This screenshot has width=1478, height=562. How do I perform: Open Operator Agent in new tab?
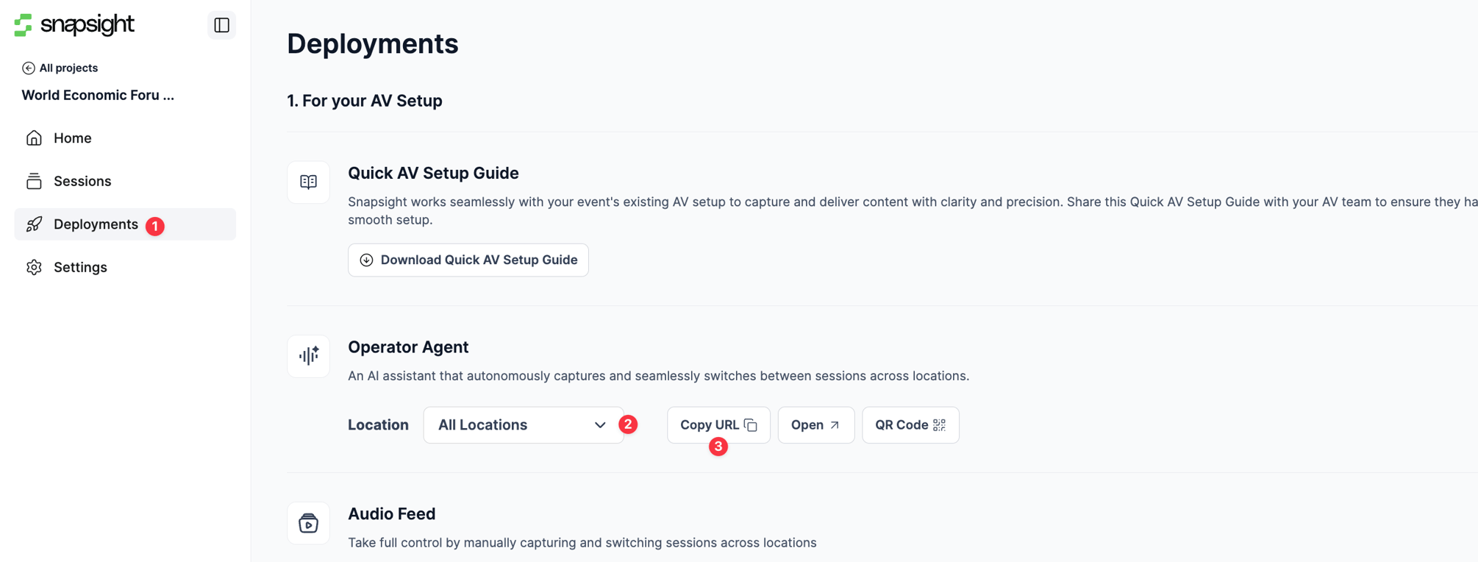coord(816,425)
